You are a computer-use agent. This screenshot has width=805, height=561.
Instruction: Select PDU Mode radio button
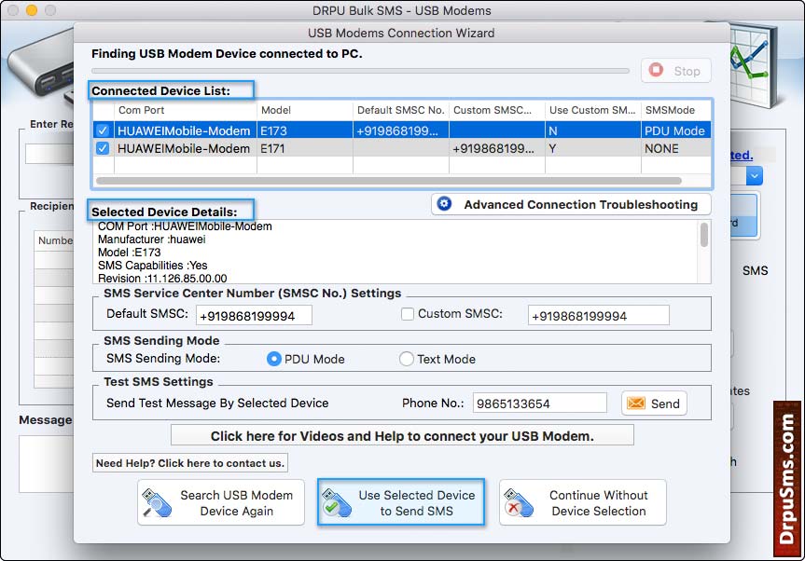pyautogui.click(x=274, y=359)
